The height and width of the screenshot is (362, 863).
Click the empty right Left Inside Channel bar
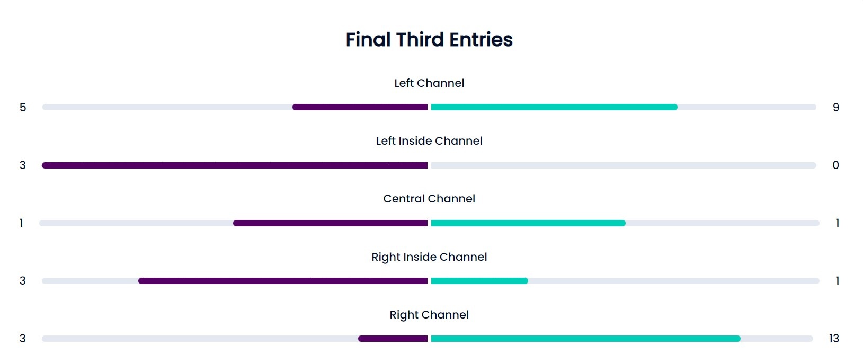[624, 165]
